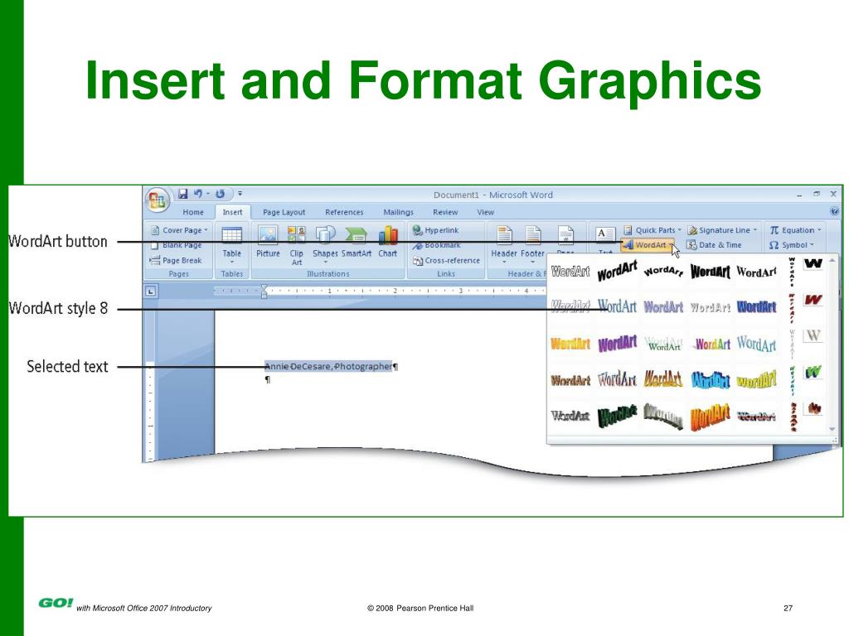Choose the dark blue bold WordArt style

pyautogui.click(x=756, y=306)
